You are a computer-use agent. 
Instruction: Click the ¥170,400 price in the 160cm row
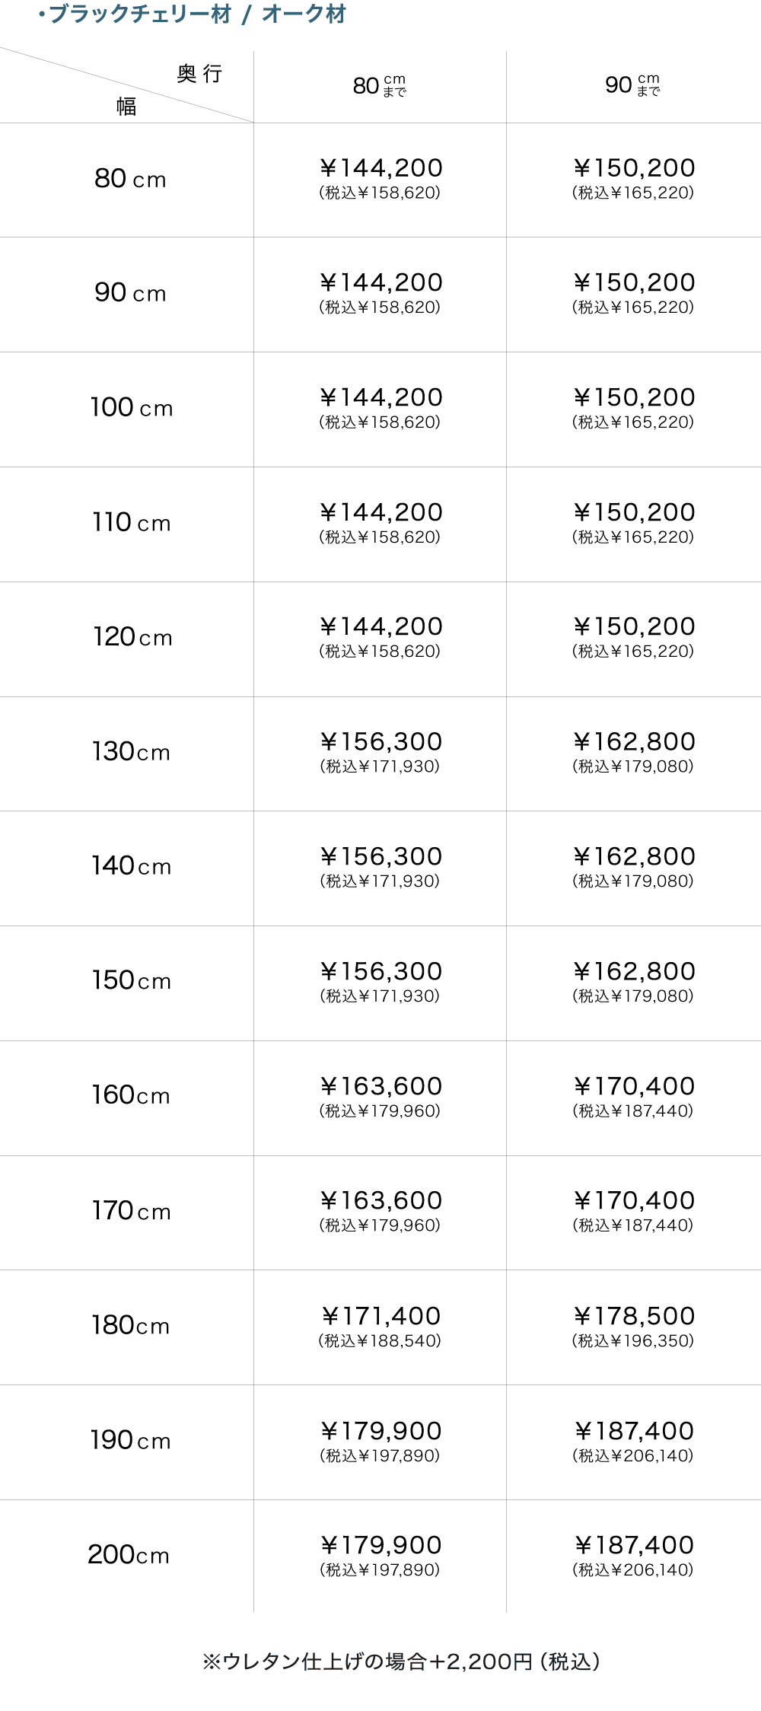(634, 1087)
